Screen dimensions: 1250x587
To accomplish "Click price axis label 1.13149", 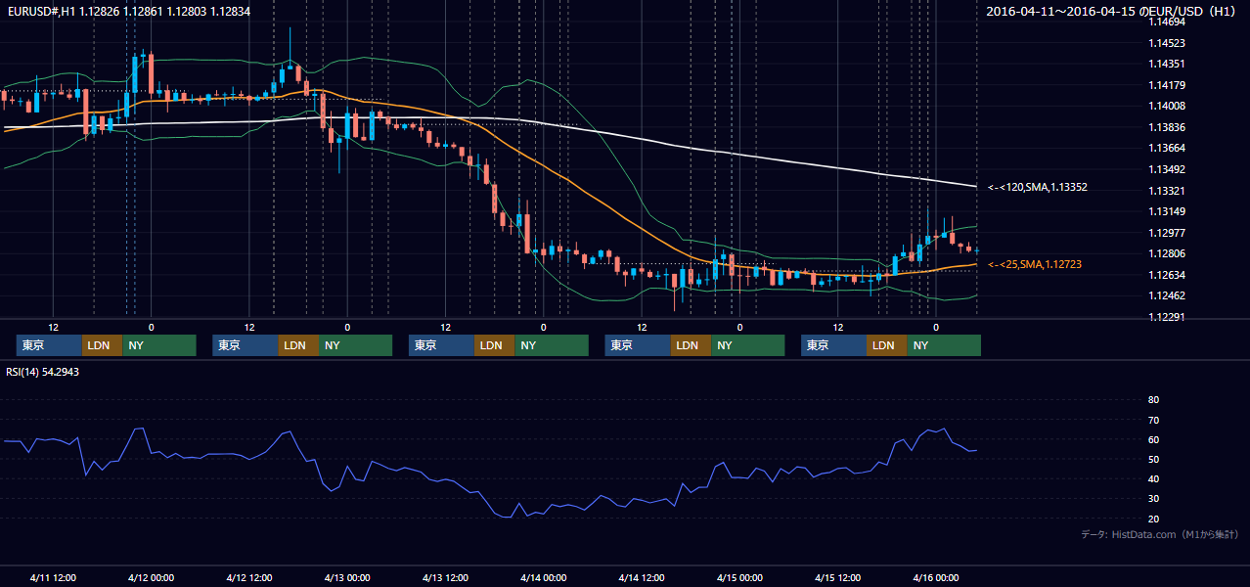I will pyautogui.click(x=1167, y=211).
